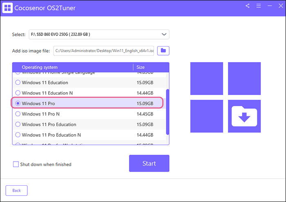This screenshot has width=286, height=202.
Task: Click the Back button
Action: pos(17,191)
